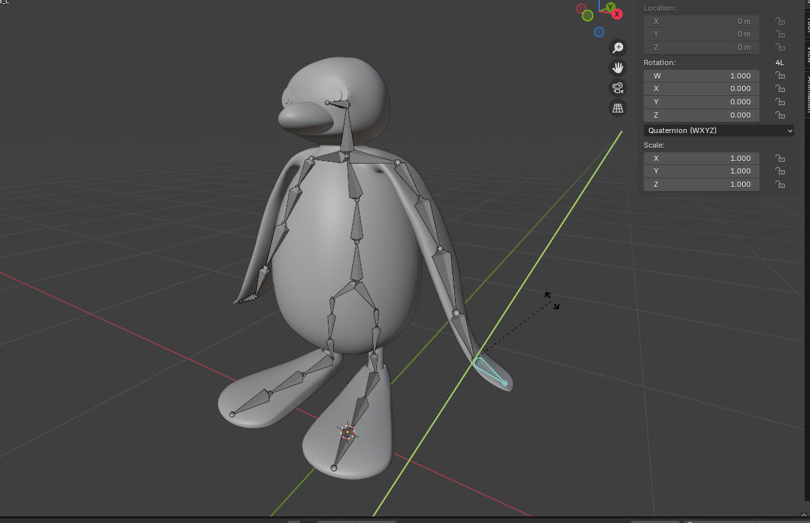Image resolution: width=810 pixels, height=523 pixels.
Task: Toggle the lock for Rotation X
Action: click(x=780, y=88)
